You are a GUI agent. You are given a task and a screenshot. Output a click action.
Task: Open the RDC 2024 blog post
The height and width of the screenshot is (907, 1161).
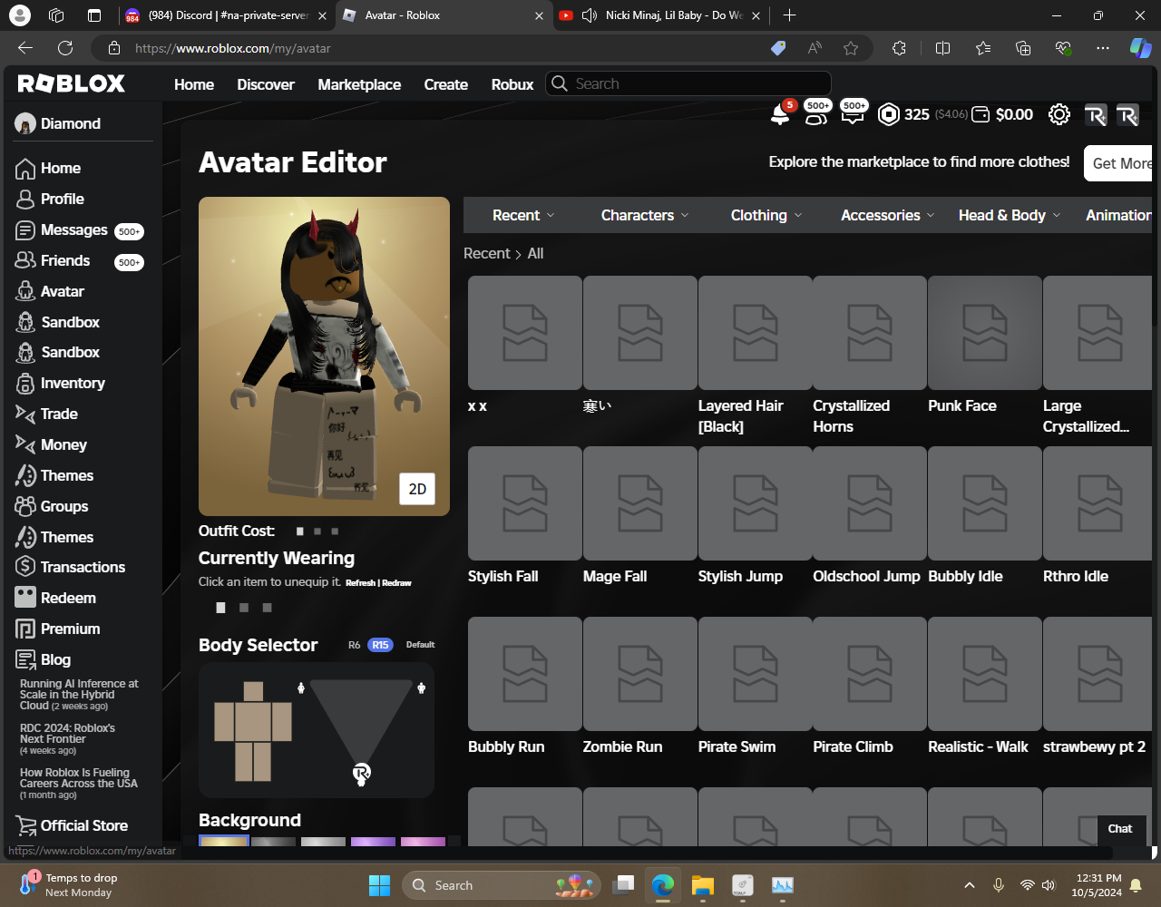coord(67,738)
